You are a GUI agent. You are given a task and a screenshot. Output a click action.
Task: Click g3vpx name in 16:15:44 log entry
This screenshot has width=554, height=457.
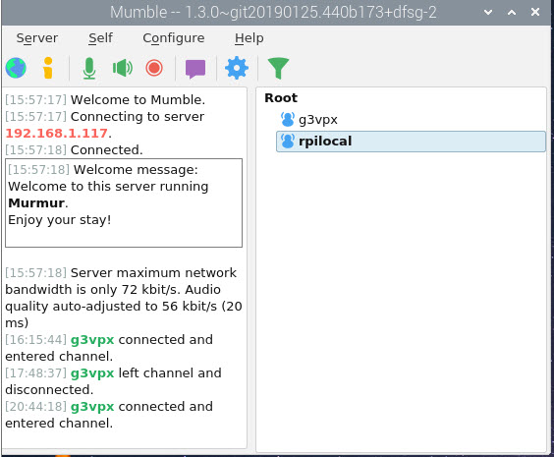coord(92,340)
